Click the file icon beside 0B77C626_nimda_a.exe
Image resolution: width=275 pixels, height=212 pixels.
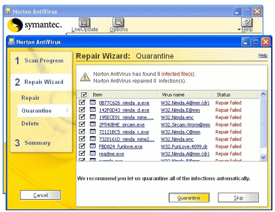coord(93,103)
